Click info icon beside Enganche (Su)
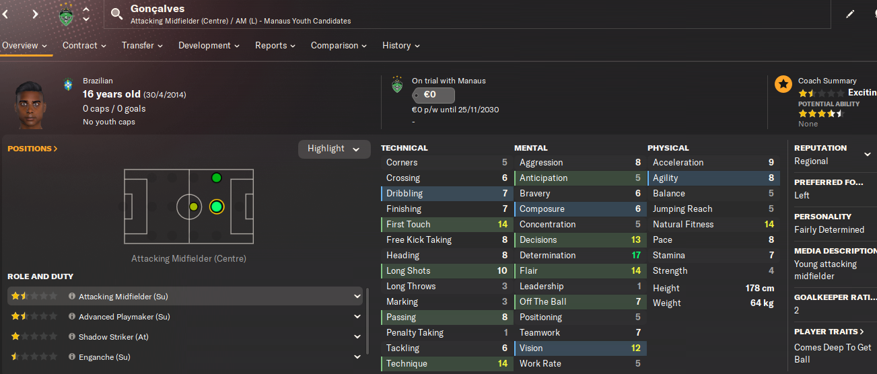Image resolution: width=877 pixels, height=374 pixels. click(x=72, y=357)
